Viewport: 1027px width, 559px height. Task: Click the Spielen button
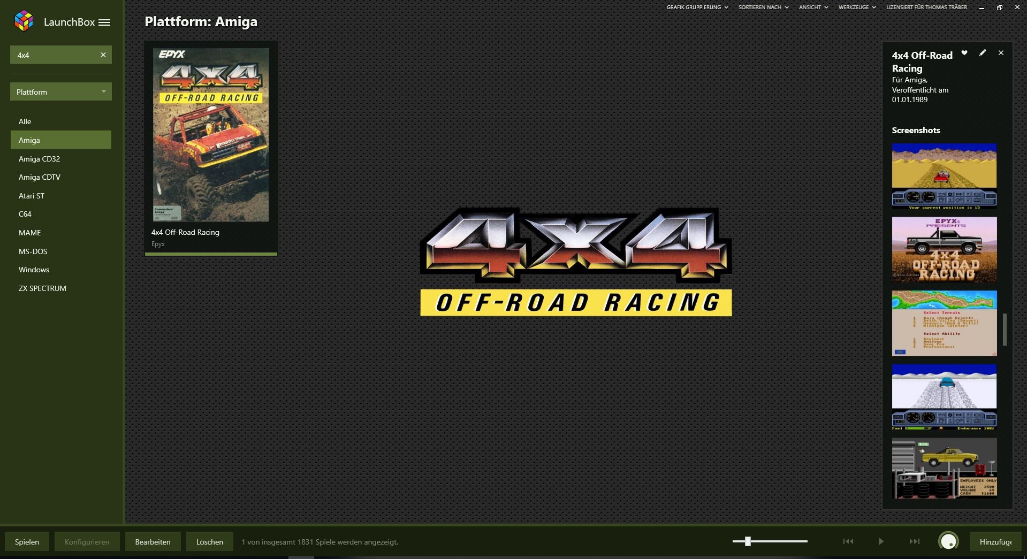click(x=27, y=542)
